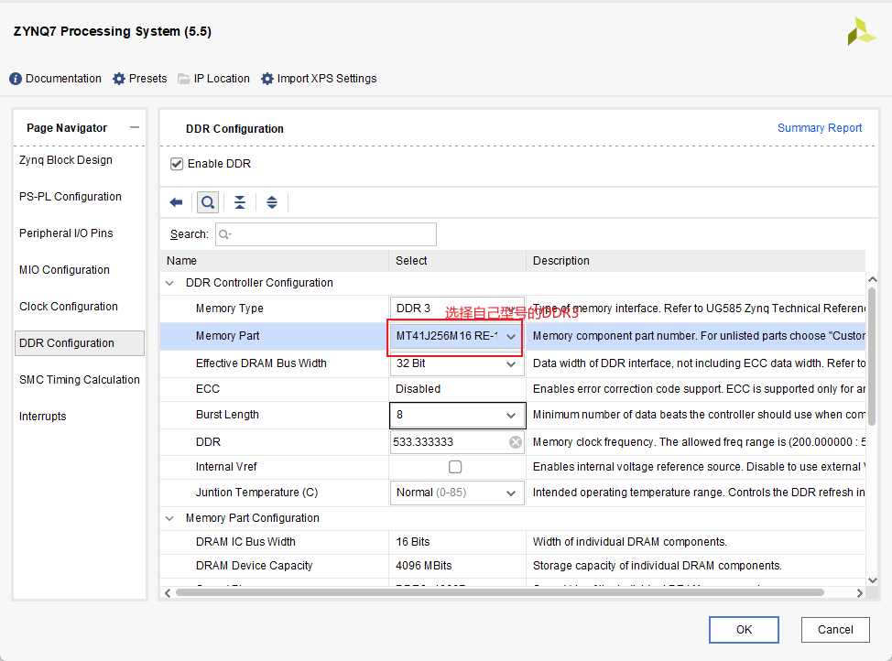Screen dimensions: 892x661
Task: Toggle the Internal Vref checkbox
Action: [x=455, y=467]
